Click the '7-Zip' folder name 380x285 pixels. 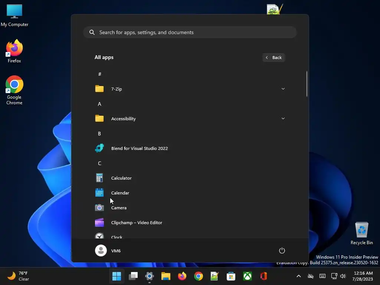pyautogui.click(x=116, y=89)
